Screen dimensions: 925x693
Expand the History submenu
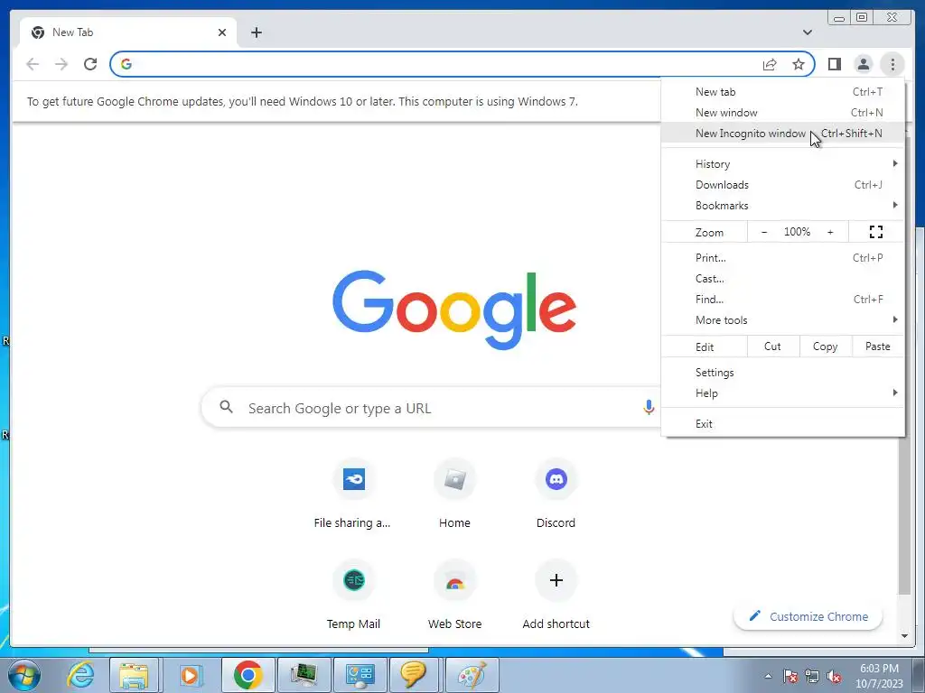coord(783,164)
